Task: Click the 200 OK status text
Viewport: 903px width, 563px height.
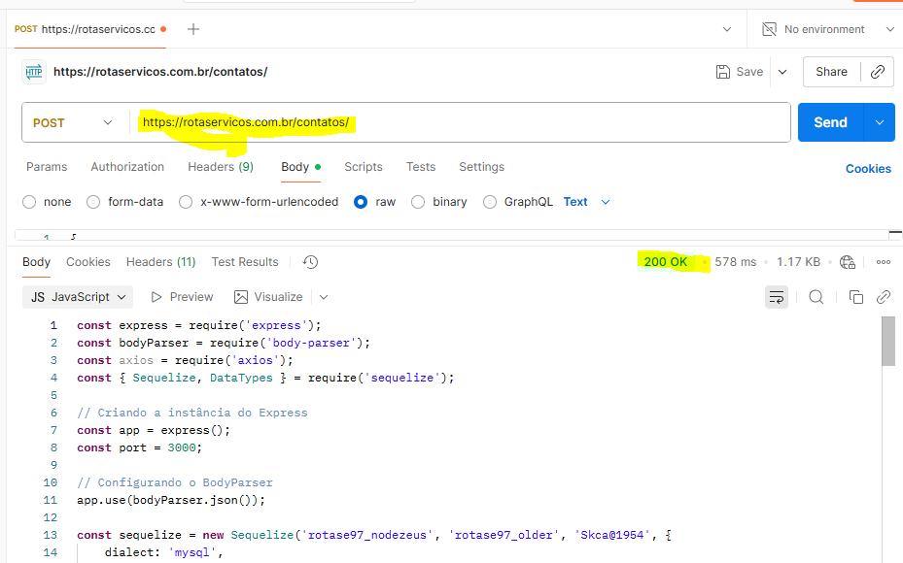Action: point(665,262)
